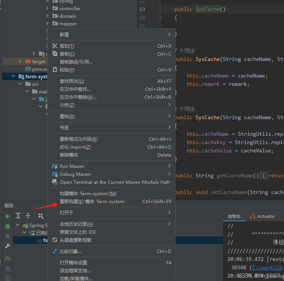Click the '7 个用法' usages hint

185,51
